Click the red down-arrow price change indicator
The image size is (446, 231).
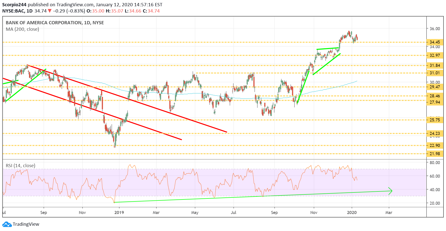point(50,11)
